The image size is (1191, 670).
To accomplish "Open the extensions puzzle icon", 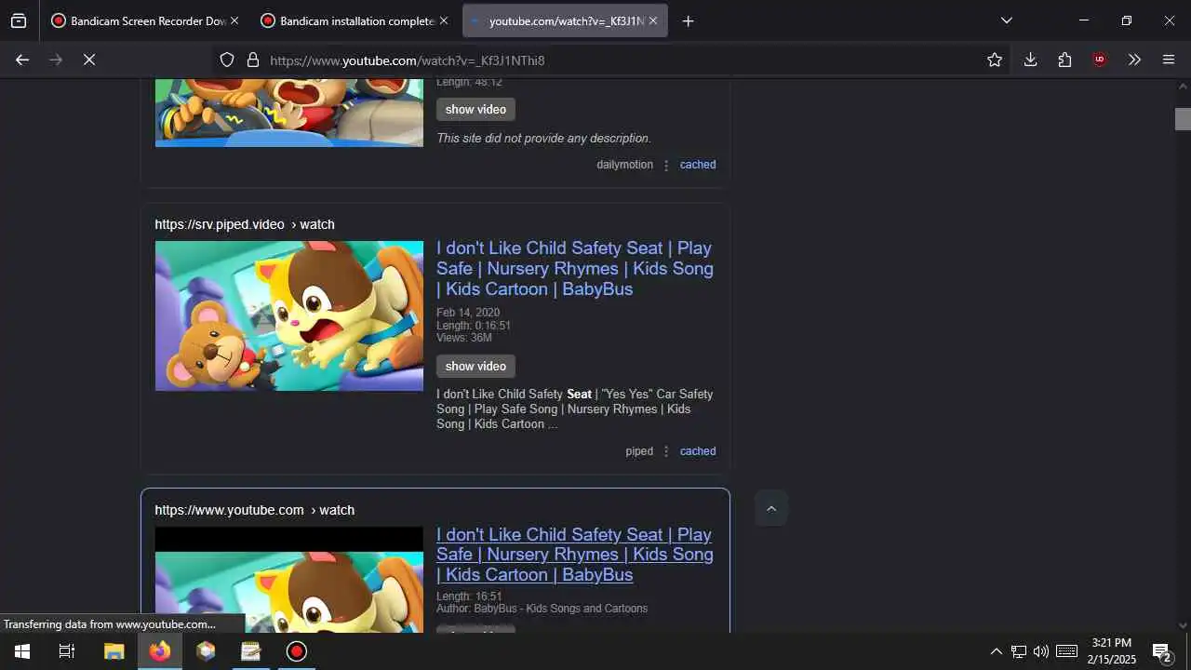I will pyautogui.click(x=1064, y=60).
